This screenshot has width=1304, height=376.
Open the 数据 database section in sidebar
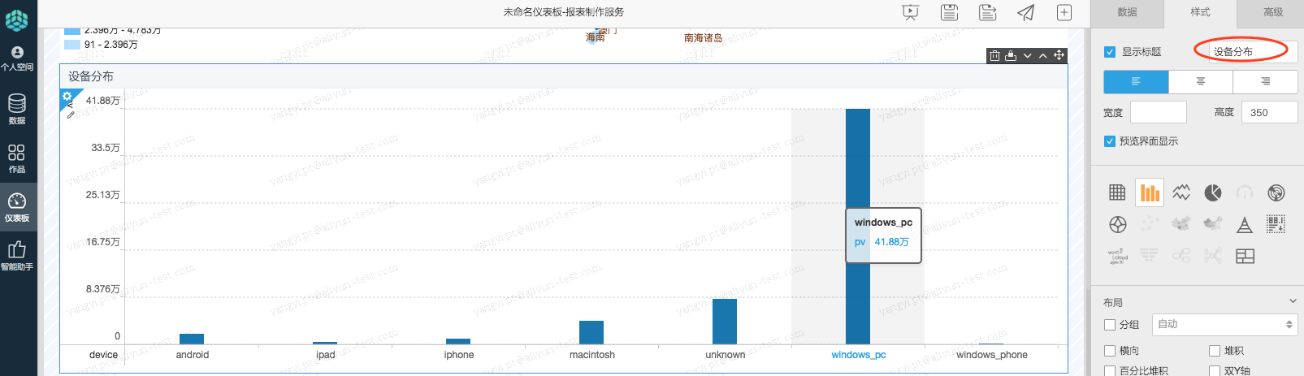pyautogui.click(x=17, y=109)
